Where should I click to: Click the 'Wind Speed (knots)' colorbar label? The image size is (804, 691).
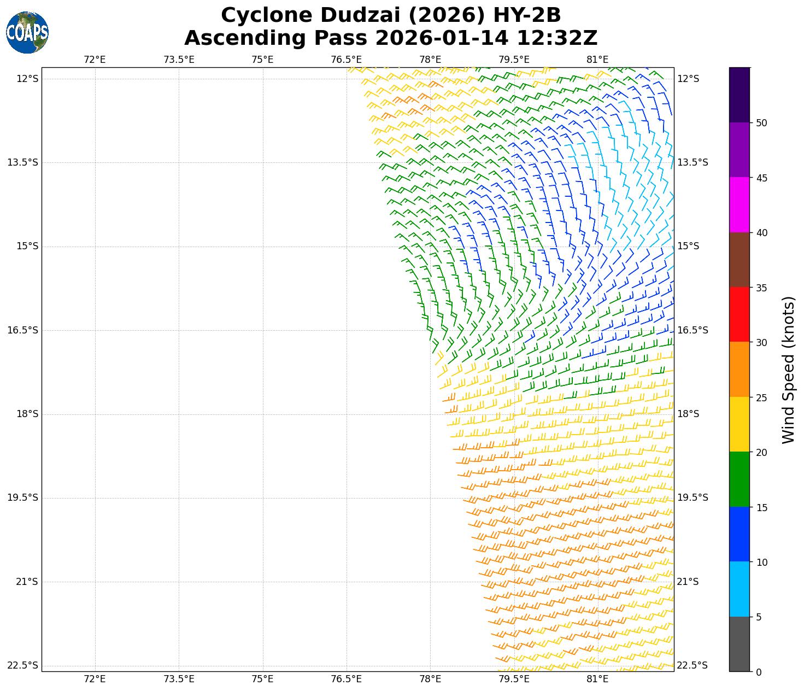(788, 370)
